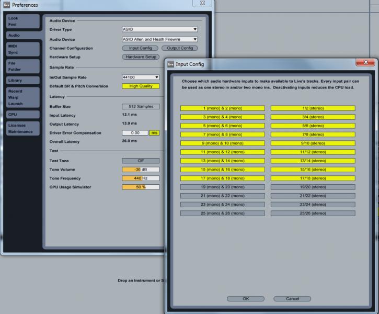Click the 26.0 ms Overall Latency value

[x=129, y=141]
